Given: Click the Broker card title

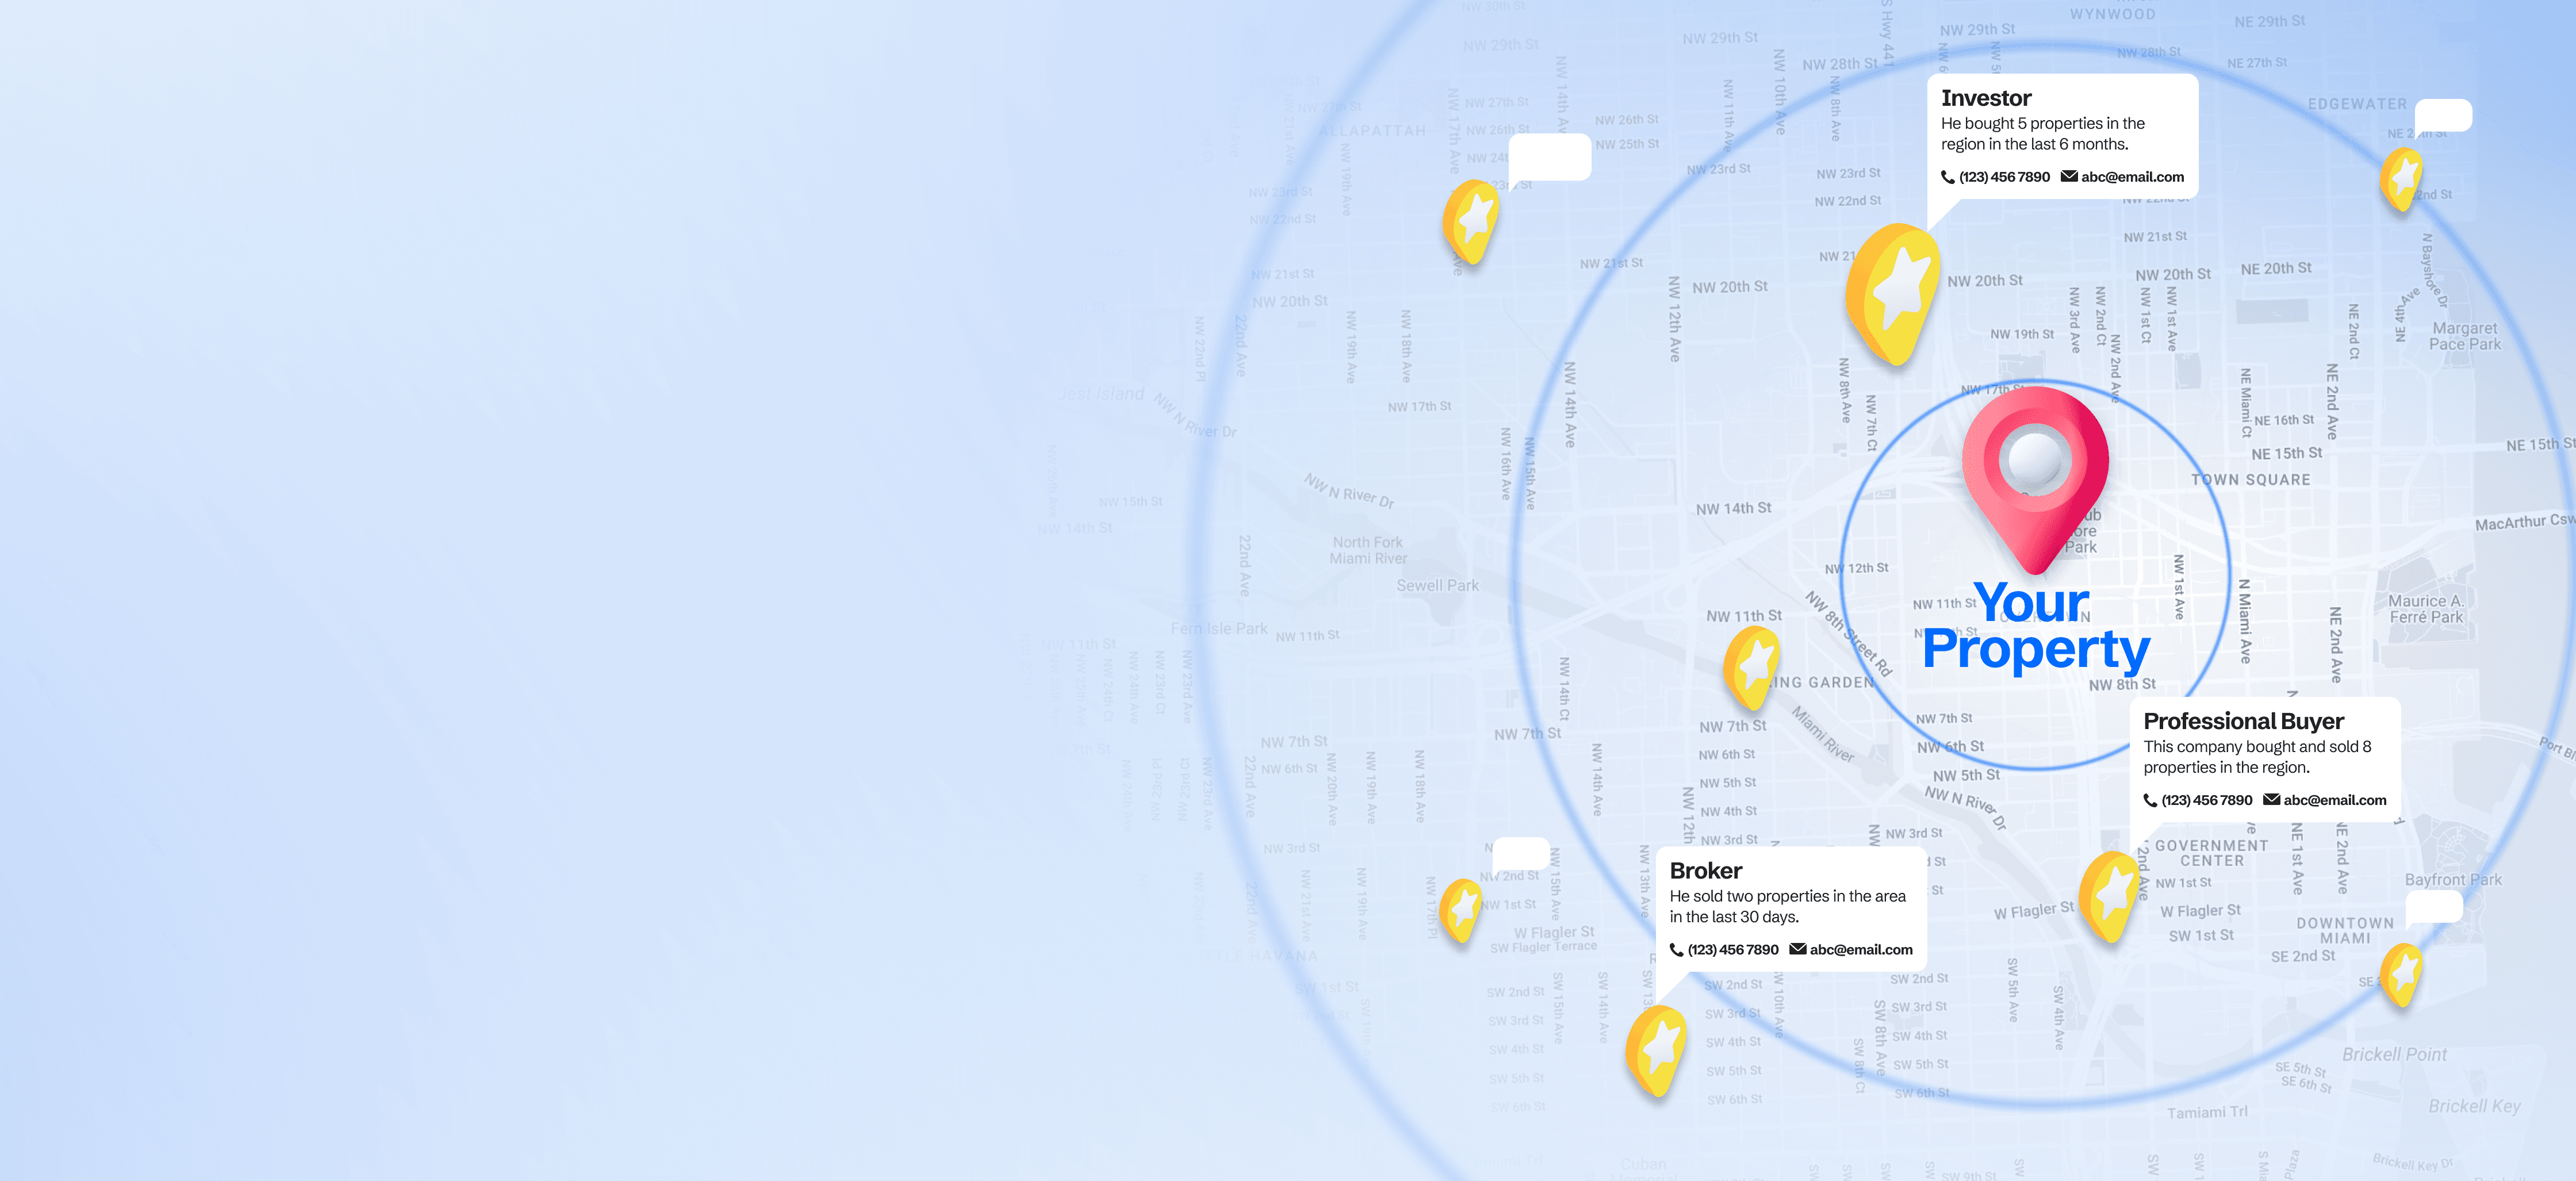Looking at the screenshot, I should coord(1706,871).
